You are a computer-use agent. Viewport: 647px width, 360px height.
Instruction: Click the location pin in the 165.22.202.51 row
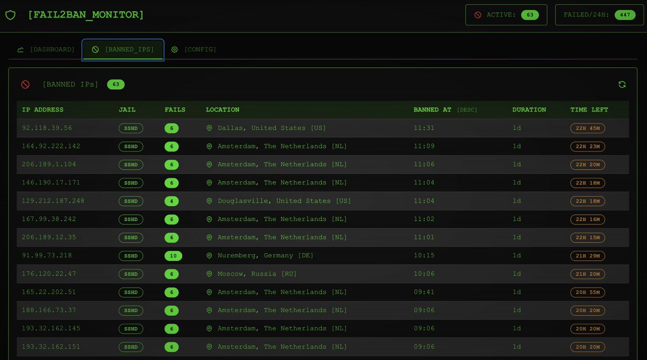[x=209, y=293]
